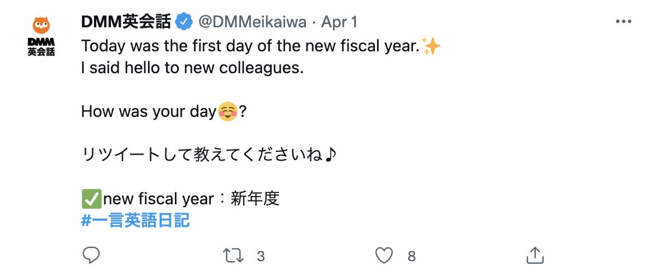Image resolution: width=648 pixels, height=277 pixels.
Task: Open the #一言英語日記 hashtag
Action: tap(135, 220)
